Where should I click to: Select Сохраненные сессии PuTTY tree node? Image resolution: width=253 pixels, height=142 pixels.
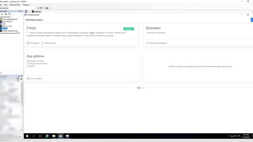coord(10,33)
